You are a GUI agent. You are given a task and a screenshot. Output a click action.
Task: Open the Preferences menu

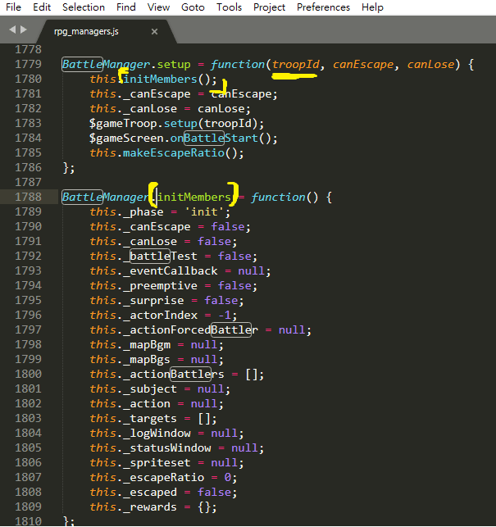coord(323,7)
